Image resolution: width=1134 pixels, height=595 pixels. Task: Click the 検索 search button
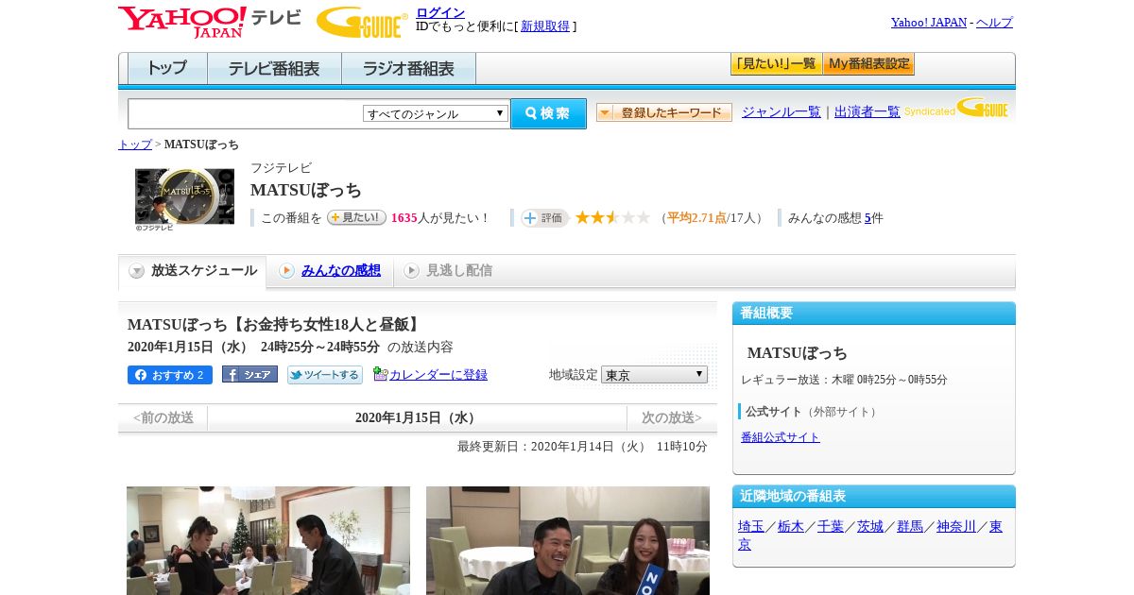(548, 113)
